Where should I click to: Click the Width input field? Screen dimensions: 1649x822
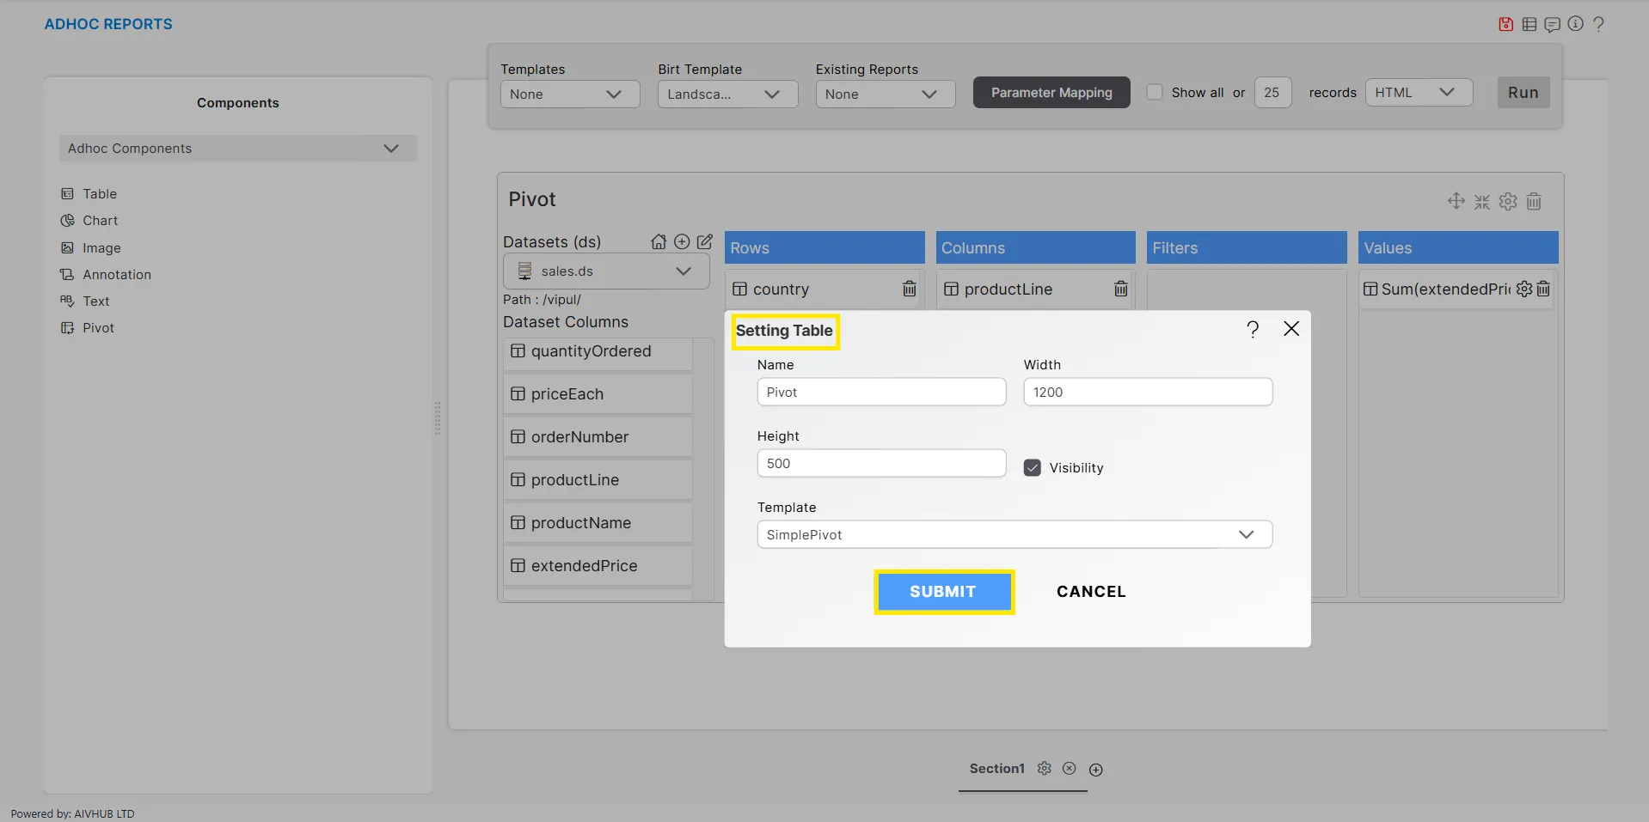[x=1147, y=393]
